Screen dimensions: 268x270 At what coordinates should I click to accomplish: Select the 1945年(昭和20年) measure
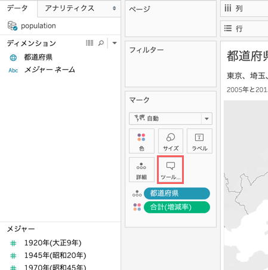click(55, 256)
